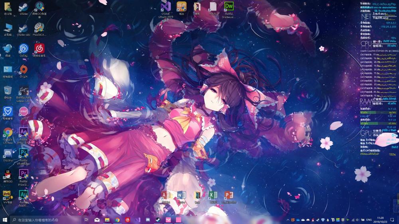Open the PowerPoint desktop shortcut

(x=229, y=197)
